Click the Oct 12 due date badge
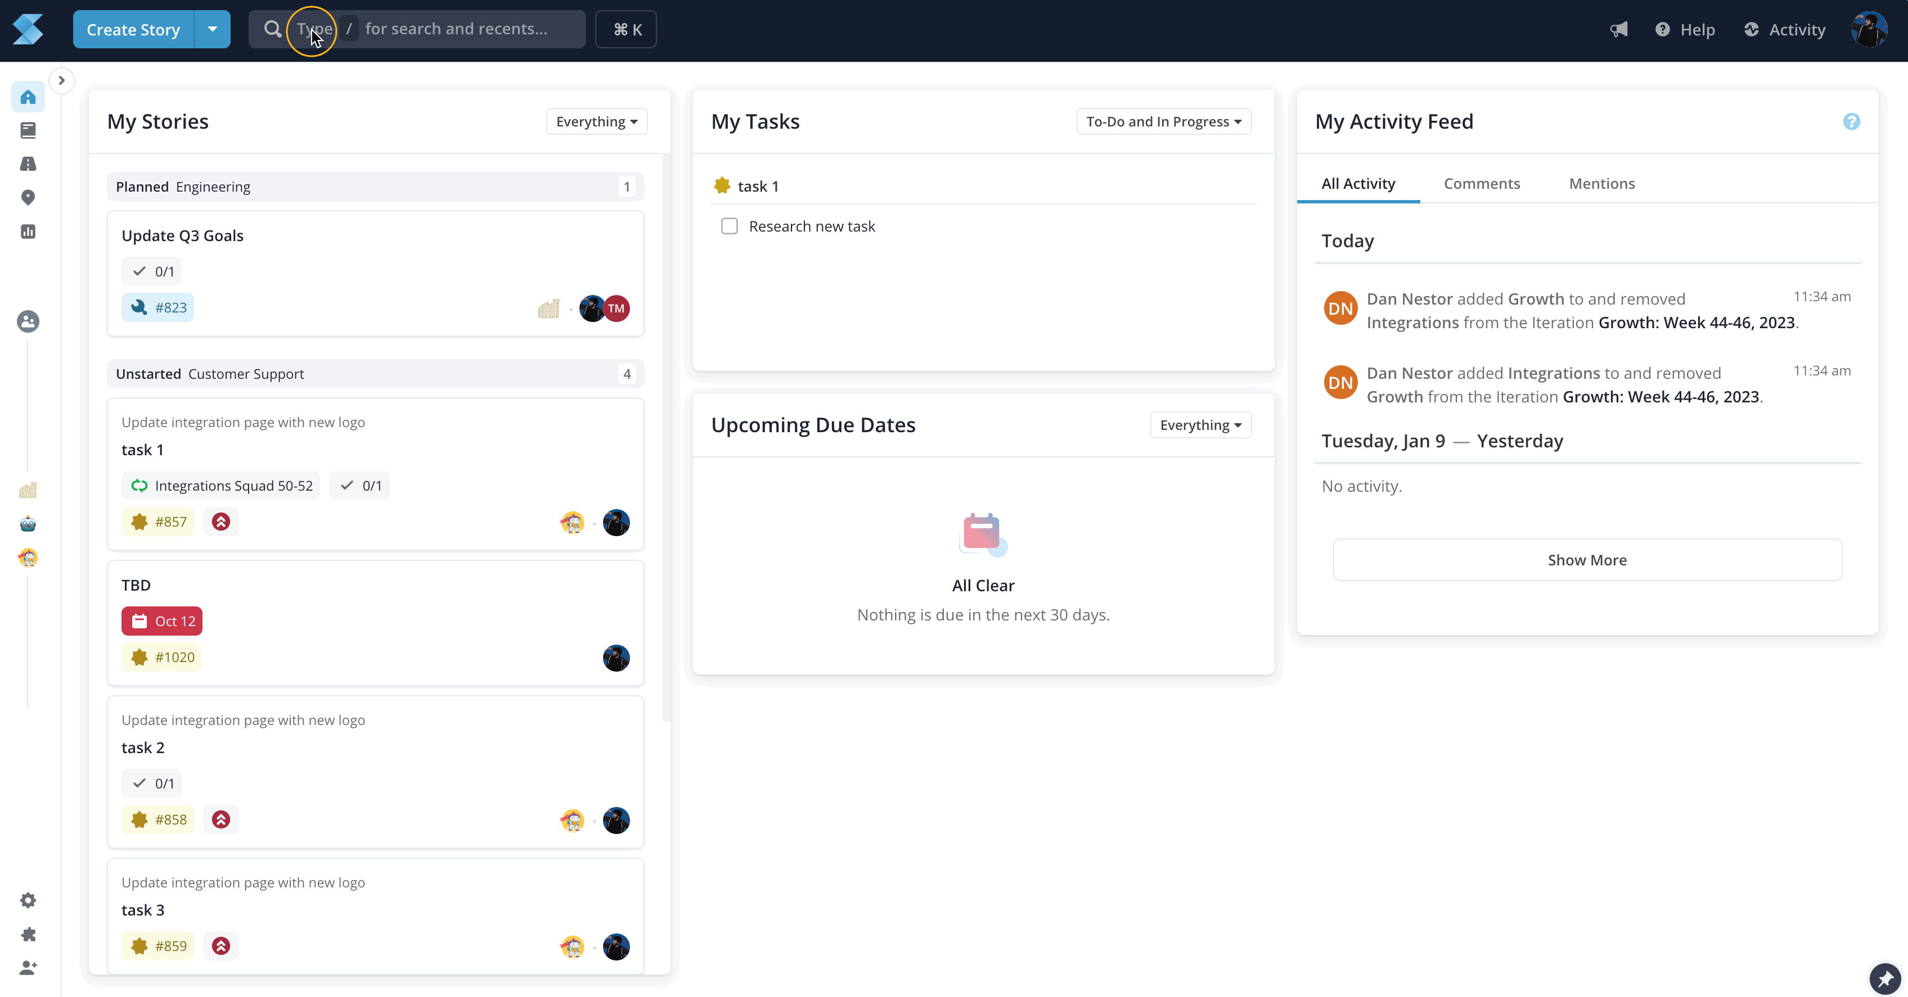This screenshot has height=997, width=1908. coord(162,621)
